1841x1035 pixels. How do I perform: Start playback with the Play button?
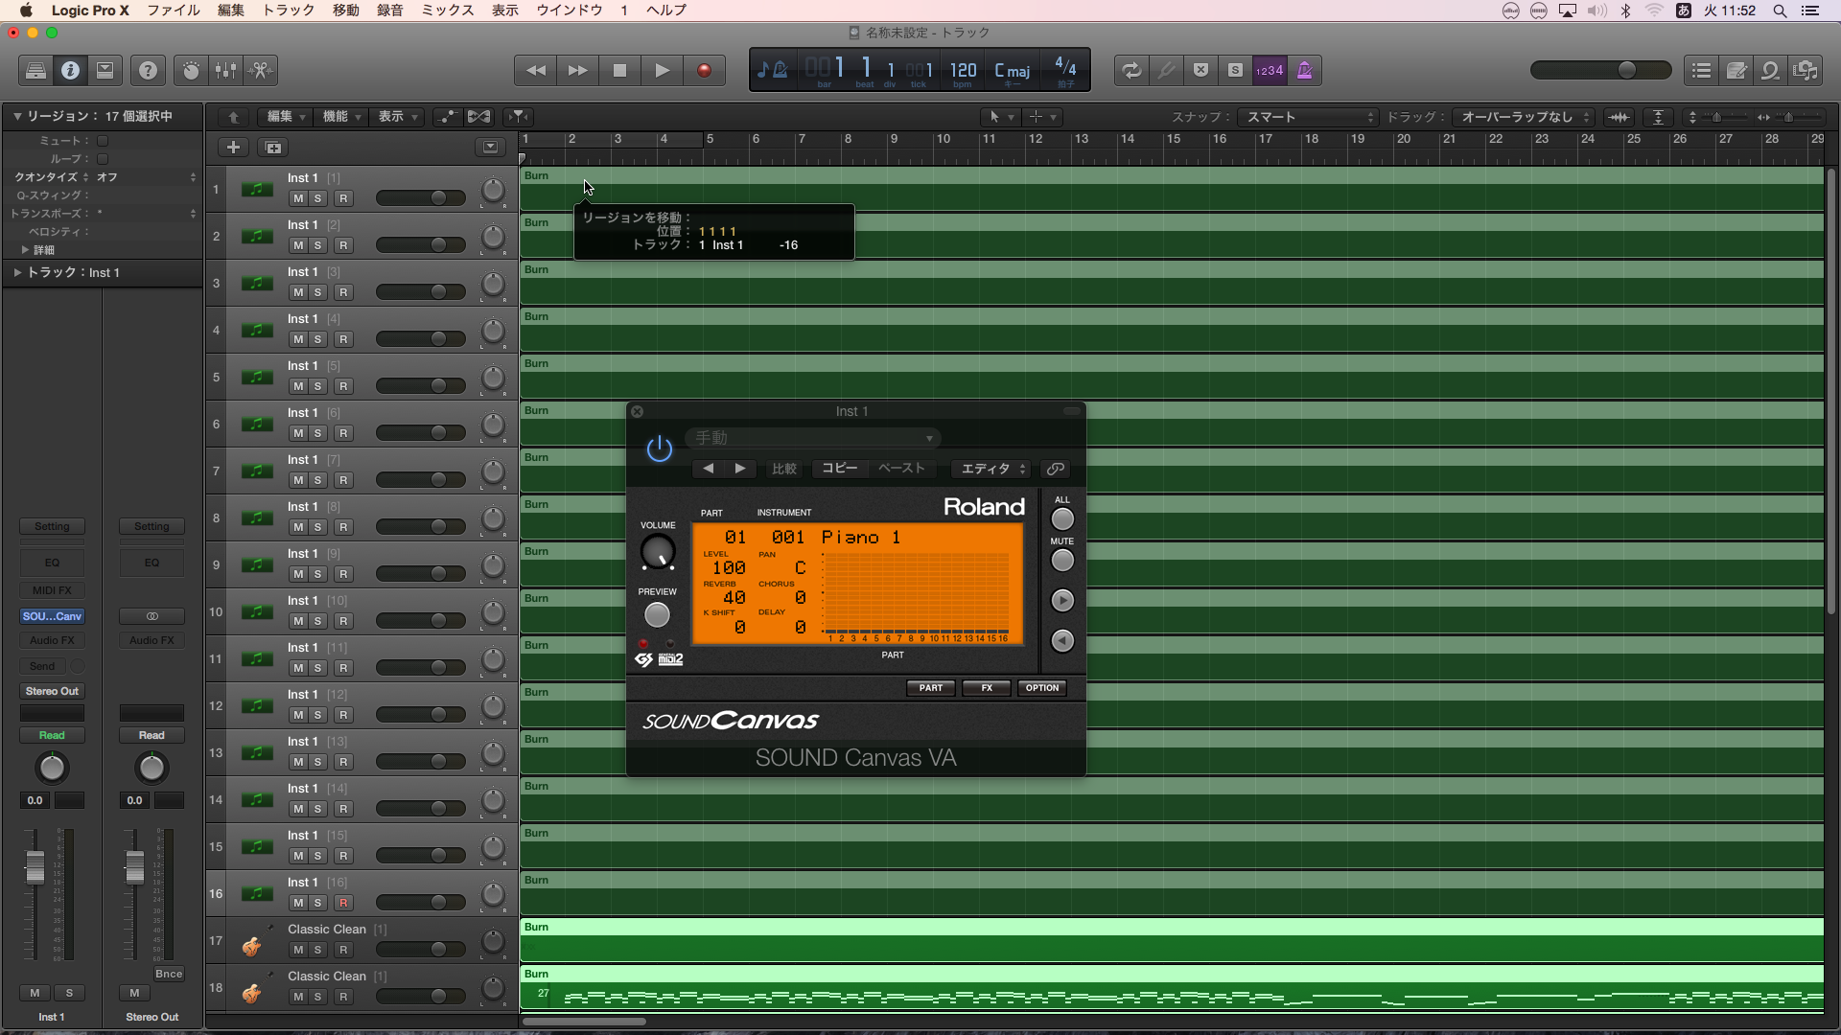(x=662, y=70)
